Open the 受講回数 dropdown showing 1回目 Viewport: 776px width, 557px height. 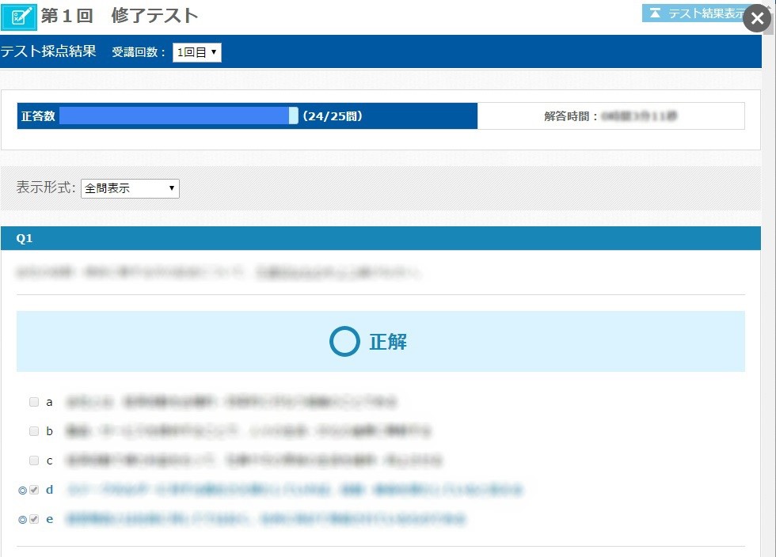click(x=197, y=52)
